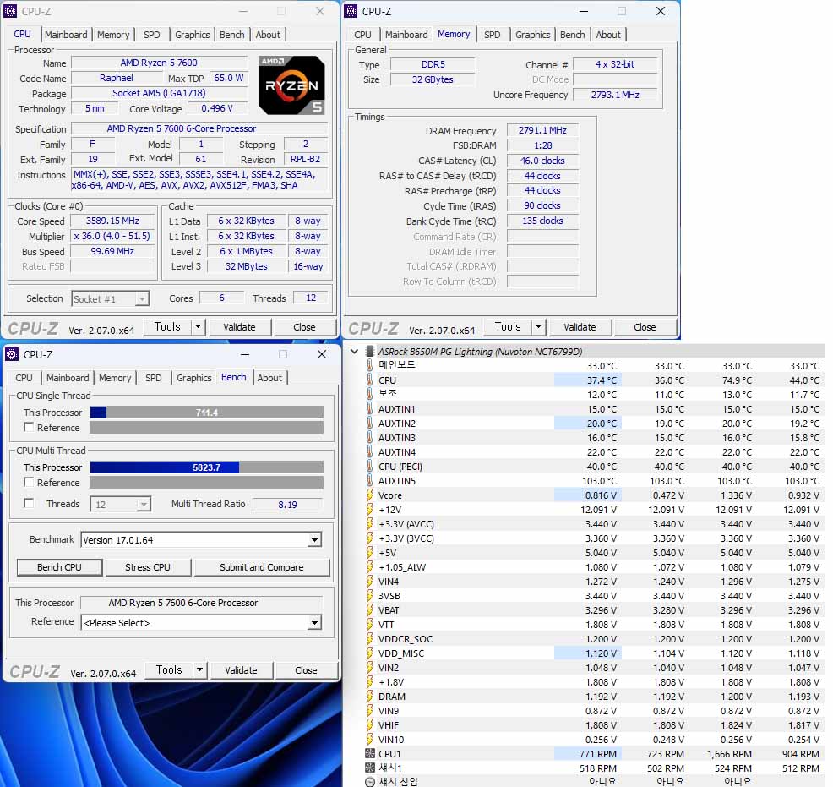The height and width of the screenshot is (787, 833).
Task: Click the Multi Thread score bar 5823.7
Action: pyautogui.click(x=207, y=467)
